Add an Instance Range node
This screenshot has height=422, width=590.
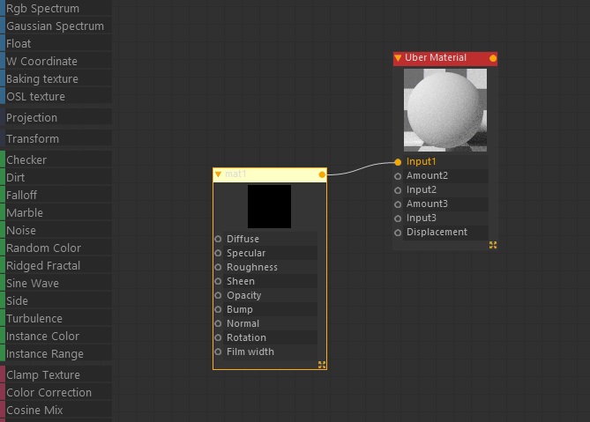[x=56, y=354]
